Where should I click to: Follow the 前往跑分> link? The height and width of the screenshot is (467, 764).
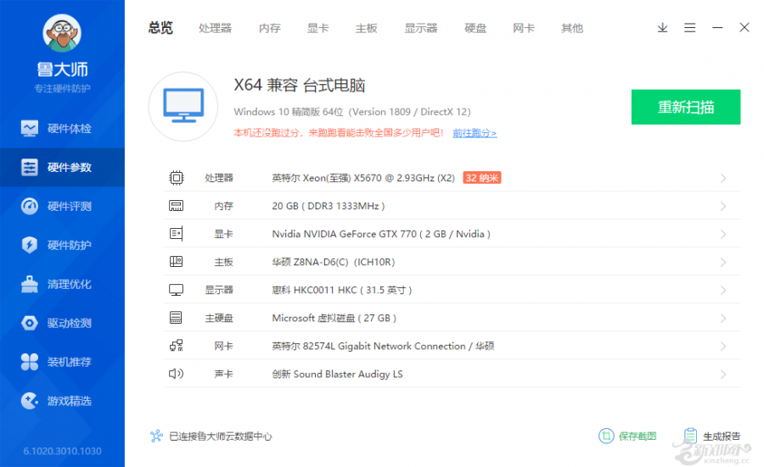[x=475, y=133]
